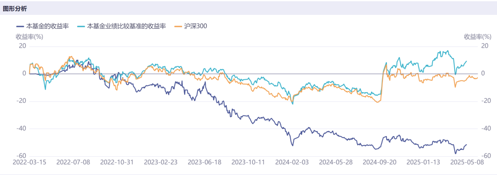Click the left 收益率(%) axis title
Image resolution: width=497 pixels, height=175 pixels.
(29, 37)
